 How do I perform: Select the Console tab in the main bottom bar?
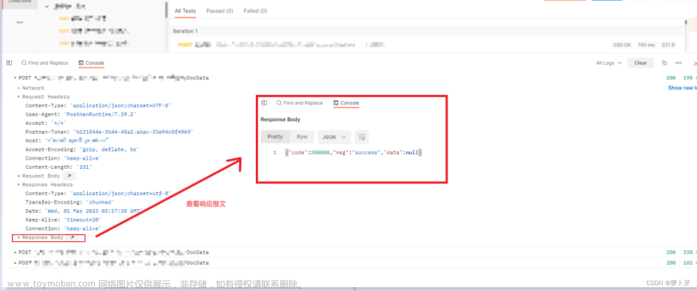pyautogui.click(x=91, y=63)
